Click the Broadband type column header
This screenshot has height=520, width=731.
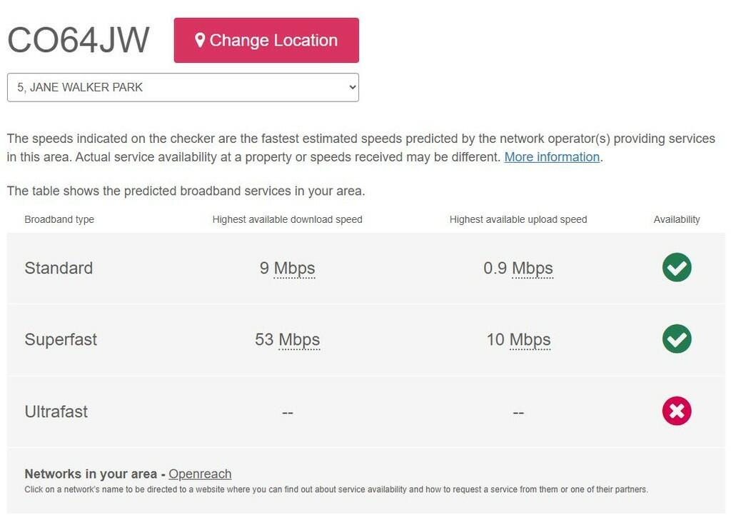[x=59, y=219]
